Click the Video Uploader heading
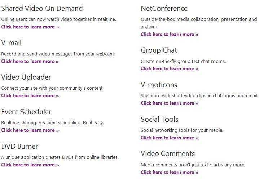The width and height of the screenshot is (259, 179). coord(26,77)
